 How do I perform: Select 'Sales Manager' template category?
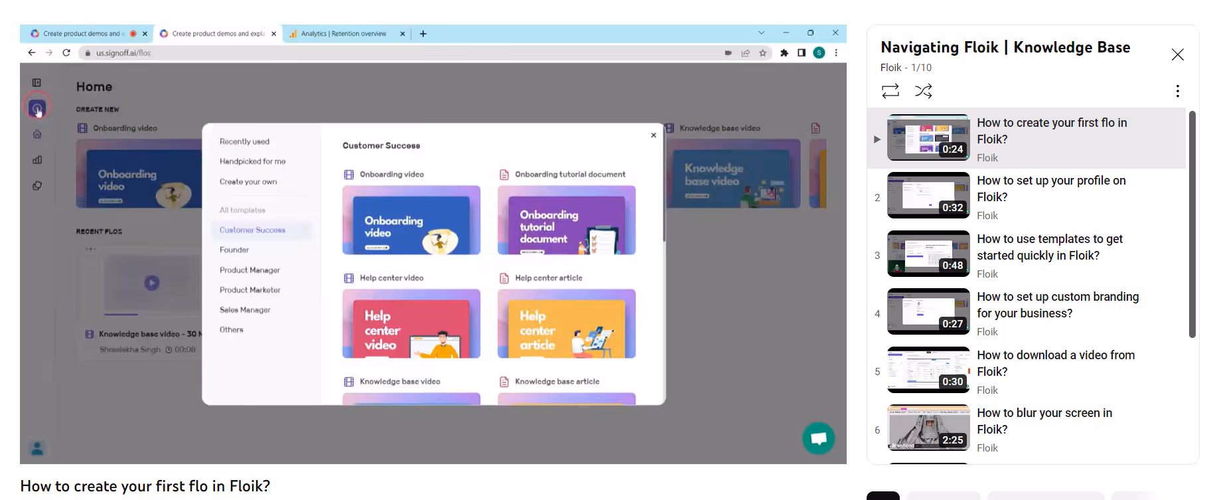click(245, 310)
